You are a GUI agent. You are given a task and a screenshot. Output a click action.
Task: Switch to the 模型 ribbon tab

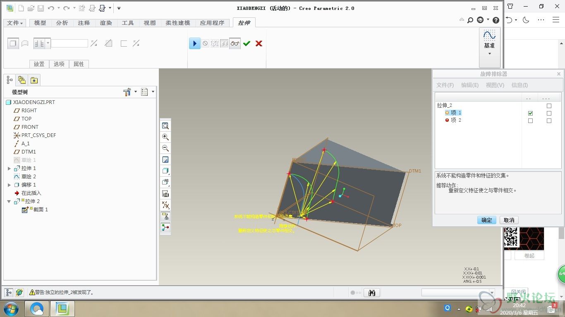(x=40, y=23)
